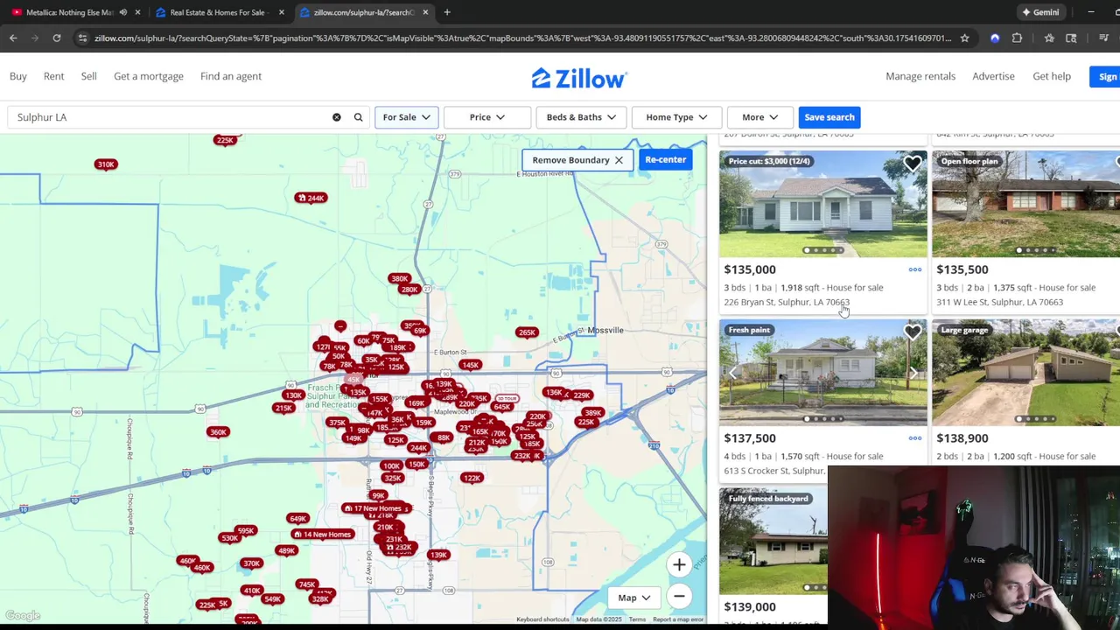Save the $135,000 Bryan St home

tap(913, 164)
